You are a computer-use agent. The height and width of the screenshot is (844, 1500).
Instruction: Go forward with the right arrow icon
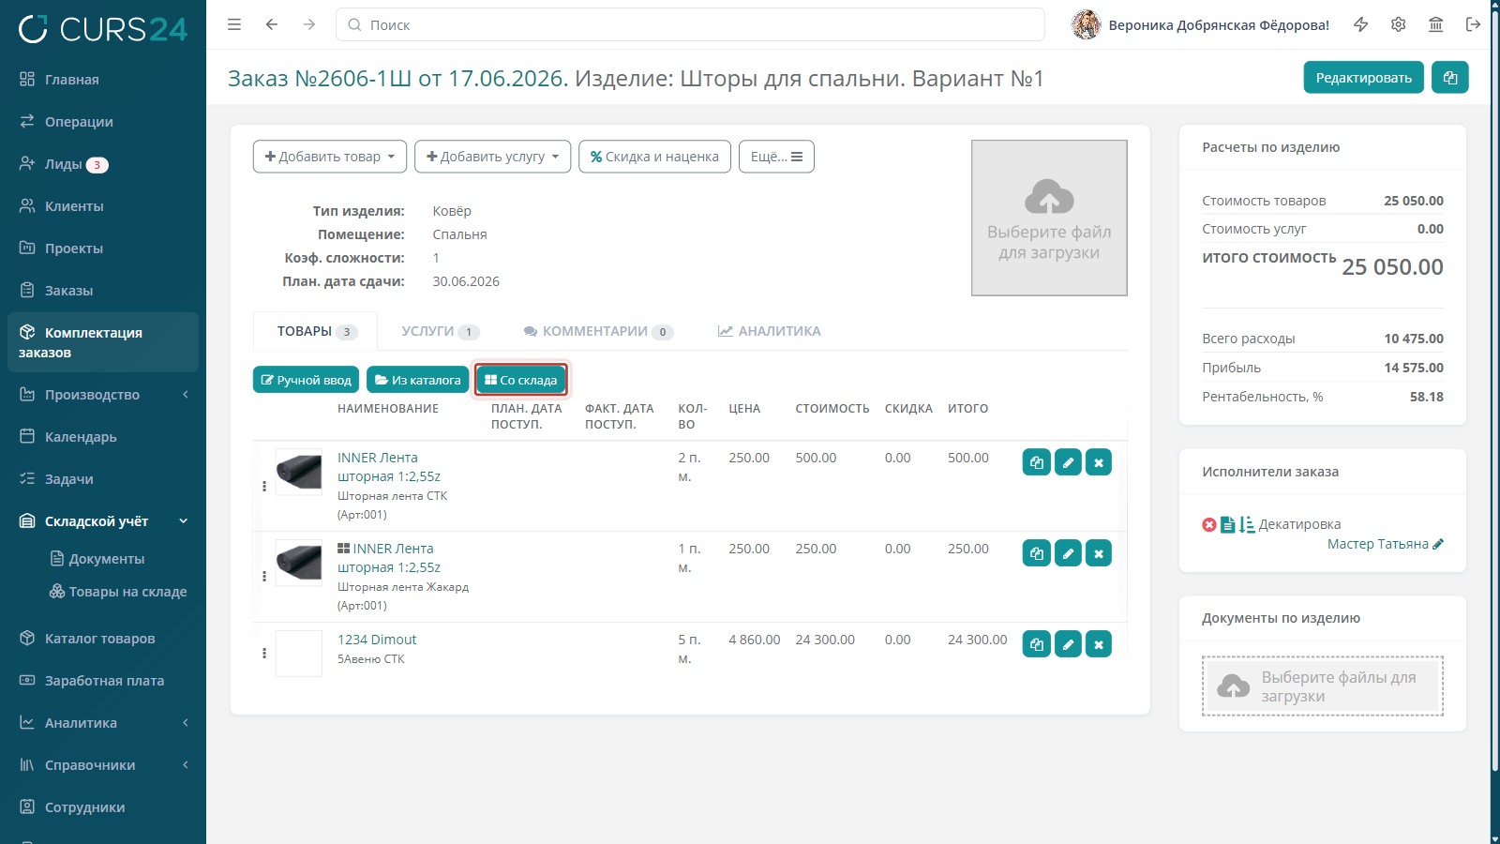309,24
